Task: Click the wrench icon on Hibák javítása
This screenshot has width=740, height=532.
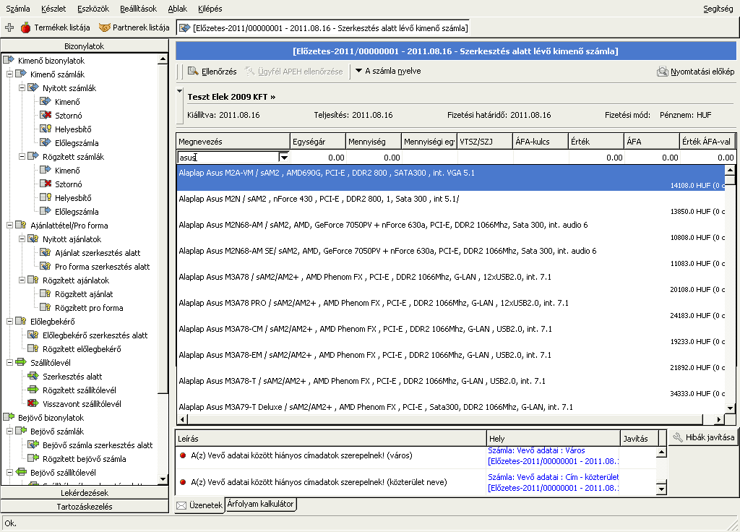Action: pyautogui.click(x=678, y=437)
